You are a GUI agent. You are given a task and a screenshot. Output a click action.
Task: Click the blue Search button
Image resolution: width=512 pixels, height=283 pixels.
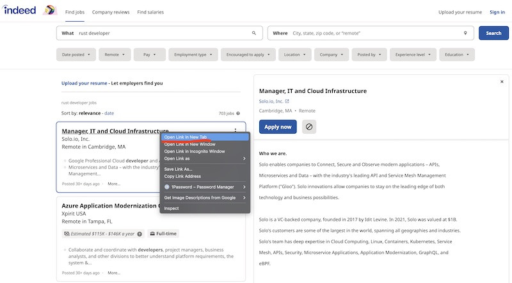click(x=493, y=33)
